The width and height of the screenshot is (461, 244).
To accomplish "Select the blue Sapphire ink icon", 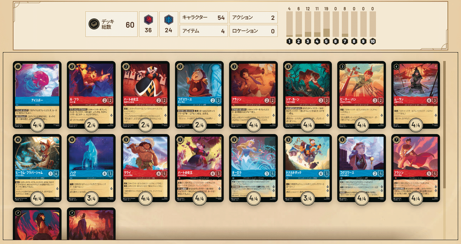I will coord(169,20).
